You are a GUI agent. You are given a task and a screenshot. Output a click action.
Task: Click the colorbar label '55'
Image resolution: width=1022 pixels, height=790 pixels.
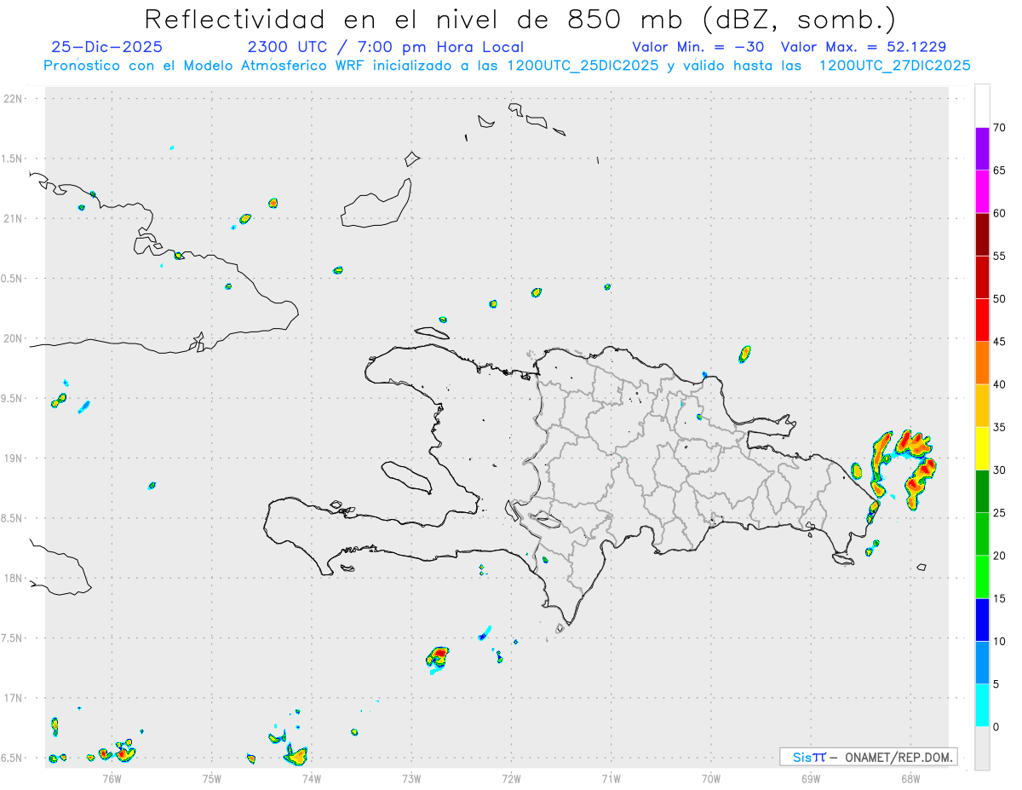pyautogui.click(x=1000, y=256)
